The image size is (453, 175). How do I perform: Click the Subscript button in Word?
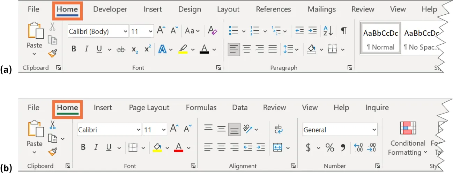coord(135,50)
